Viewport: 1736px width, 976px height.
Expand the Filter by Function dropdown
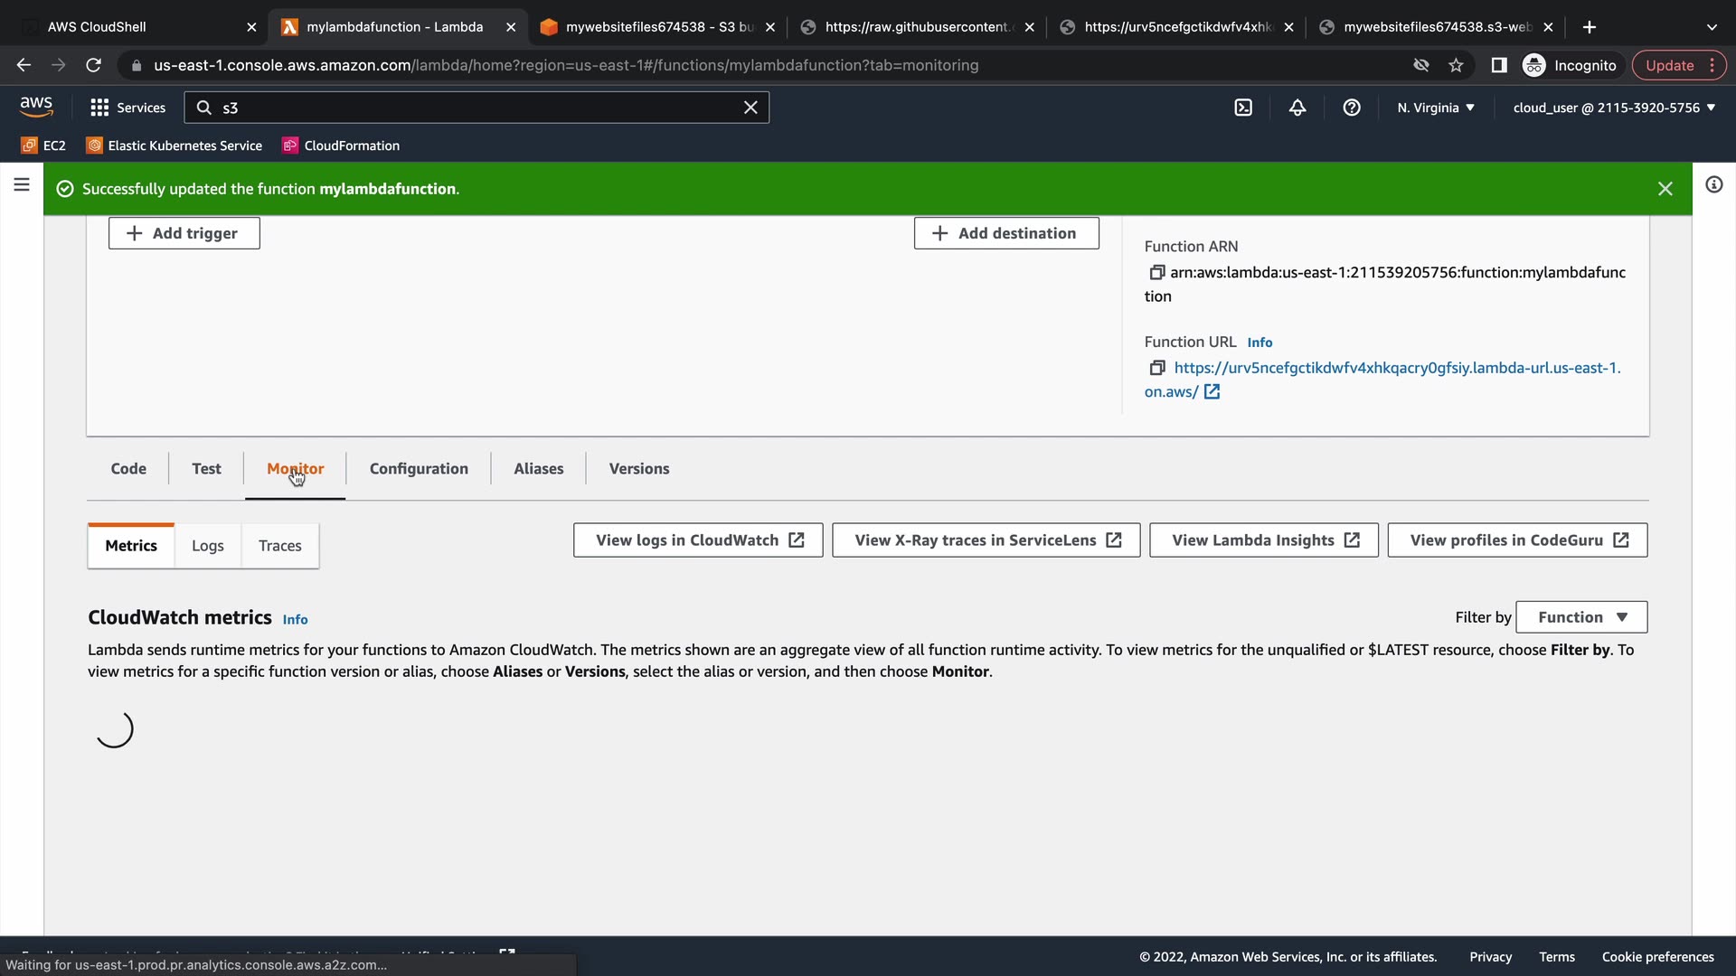[x=1581, y=617]
